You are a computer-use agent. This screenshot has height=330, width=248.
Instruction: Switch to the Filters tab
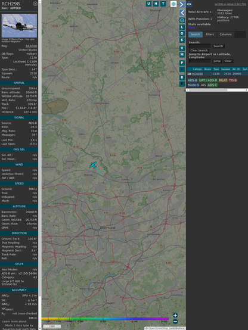tap(210, 35)
